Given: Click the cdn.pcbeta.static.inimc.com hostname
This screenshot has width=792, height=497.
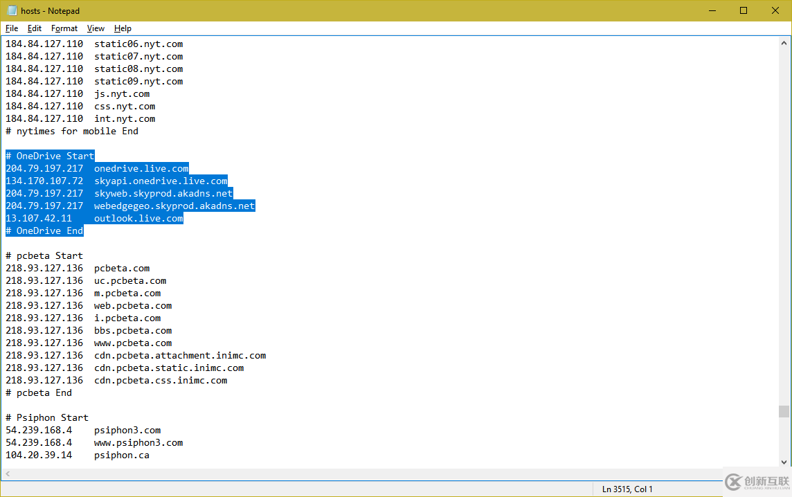Looking at the screenshot, I should (169, 368).
